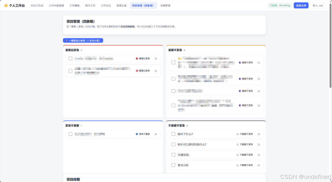Open the 例行工作 tab
Viewport: 332px width, 182px height.
(x=90, y=6)
